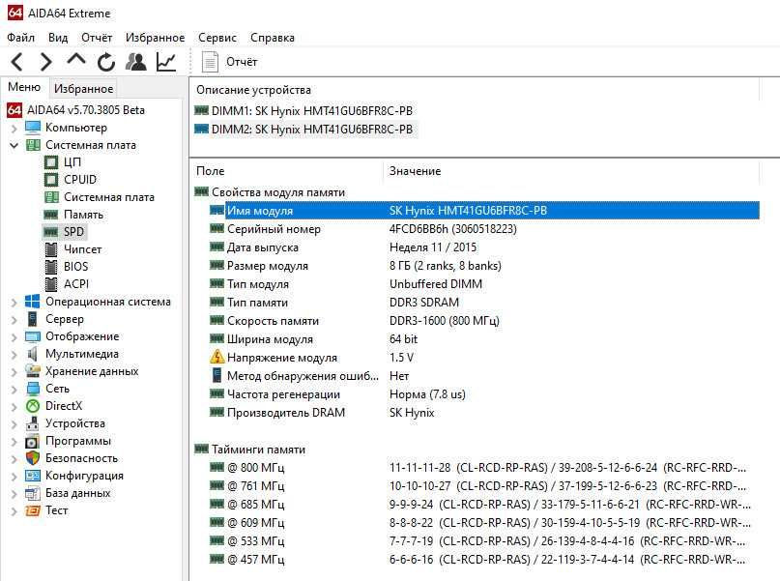Image resolution: width=780 pixels, height=581 pixels.
Task: Select the CPUID chip icon
Action: click(51, 180)
